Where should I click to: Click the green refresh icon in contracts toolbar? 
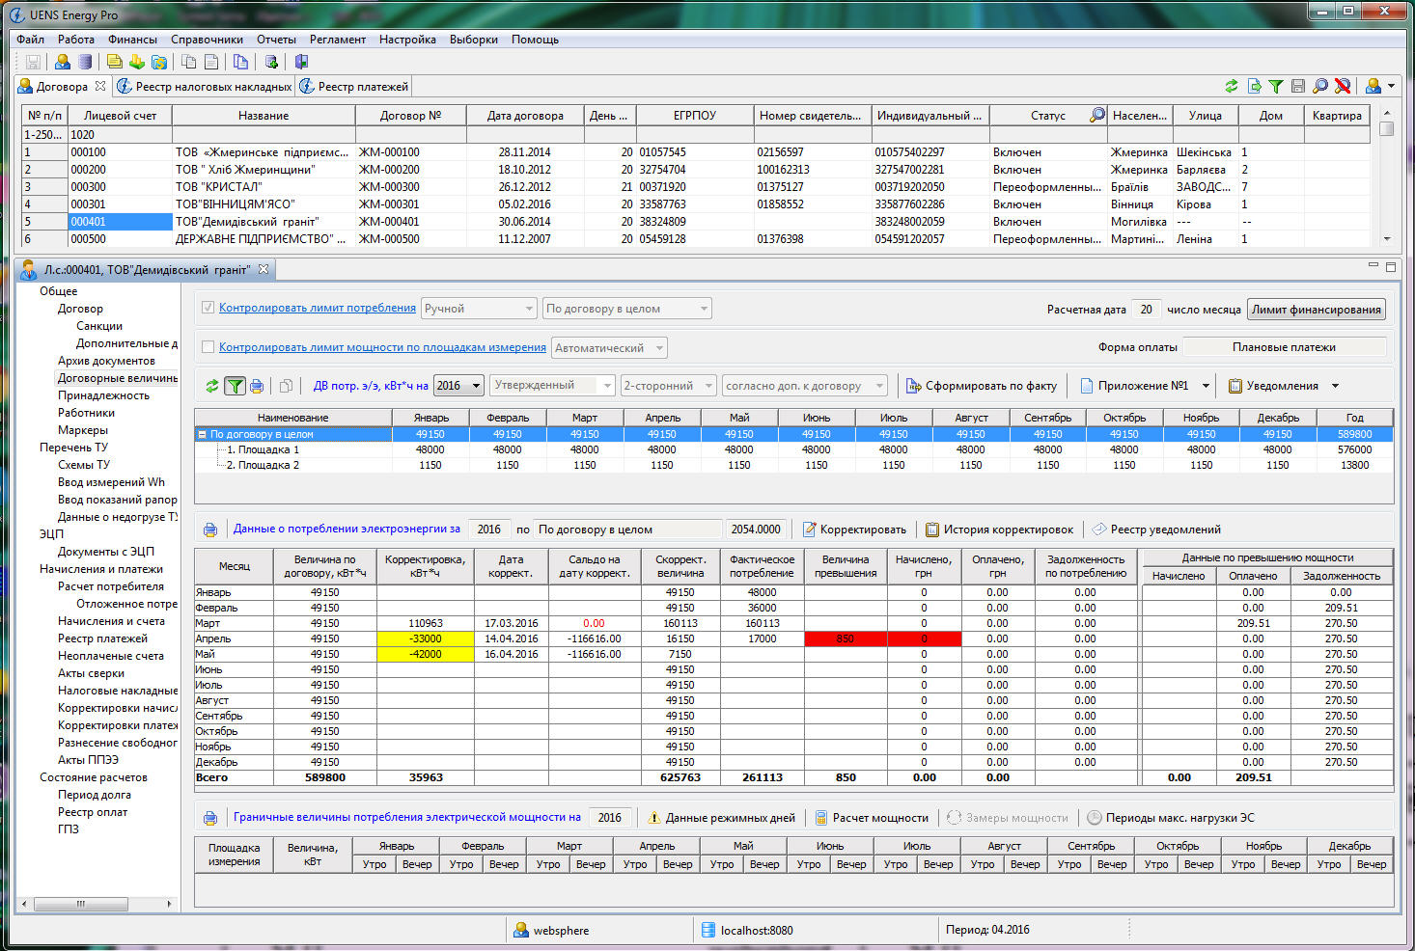1231,87
